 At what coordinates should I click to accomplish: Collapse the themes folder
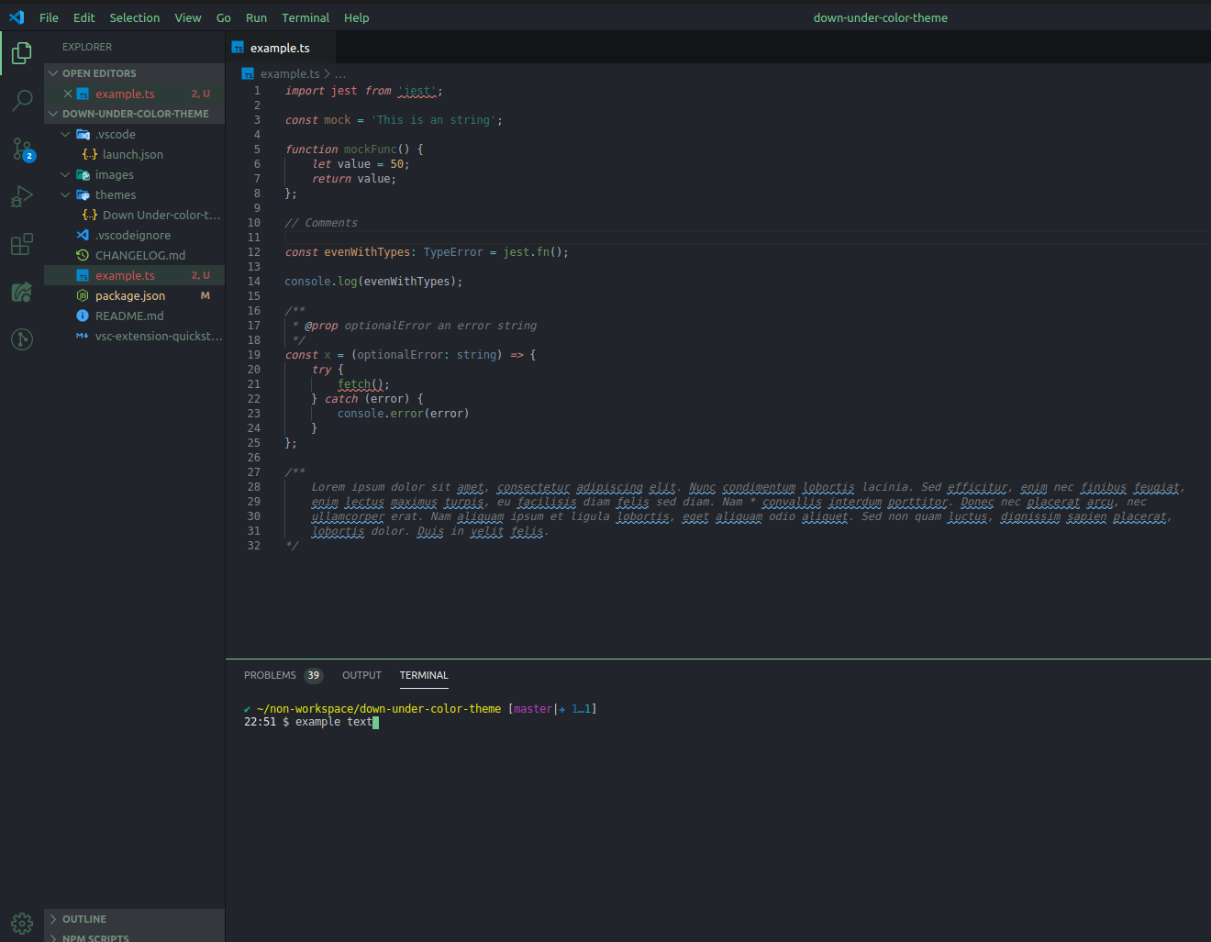[115, 195]
